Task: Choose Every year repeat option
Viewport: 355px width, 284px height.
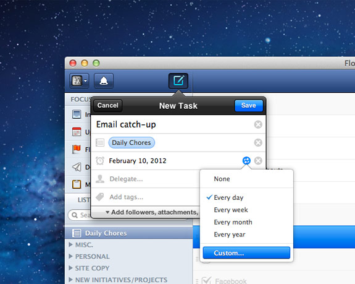Action: pos(246,235)
